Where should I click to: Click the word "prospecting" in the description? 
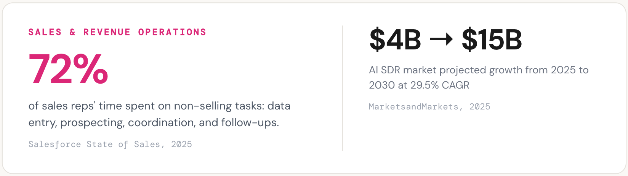[92, 123]
